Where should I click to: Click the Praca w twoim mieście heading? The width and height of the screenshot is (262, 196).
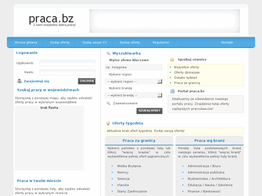[39, 181]
